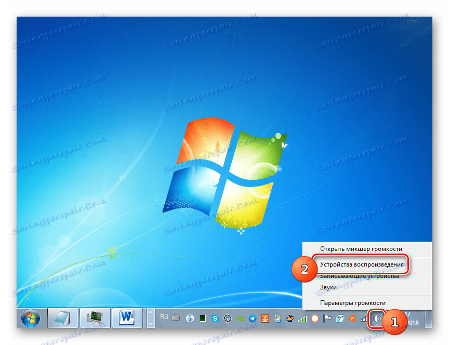
Task: Select 'Устройства воспроизведения' menu entry
Action: coord(362,264)
